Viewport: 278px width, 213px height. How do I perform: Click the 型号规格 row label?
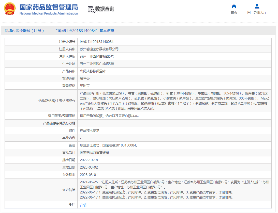tap(69, 86)
